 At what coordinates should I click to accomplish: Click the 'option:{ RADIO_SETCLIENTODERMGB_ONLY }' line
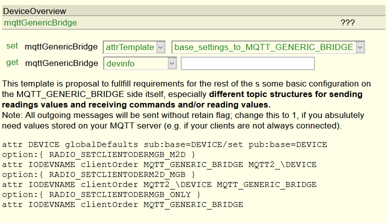(101, 194)
